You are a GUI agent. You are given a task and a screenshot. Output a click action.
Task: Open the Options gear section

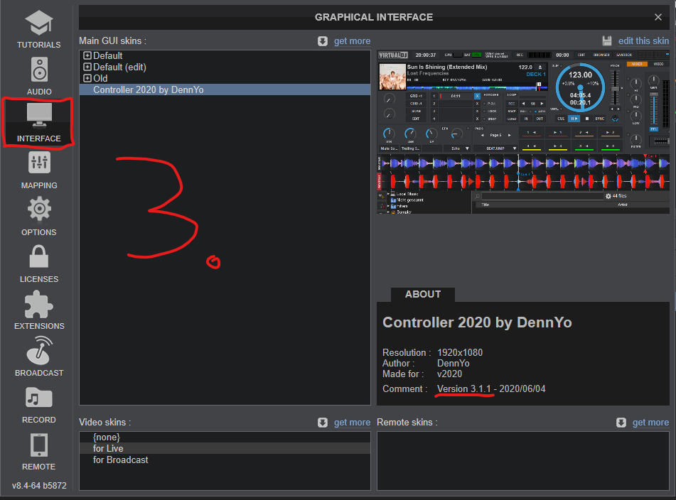[39, 217]
